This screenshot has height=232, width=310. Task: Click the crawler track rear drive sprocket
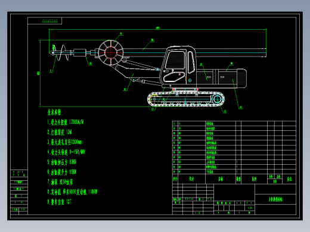point(217,99)
